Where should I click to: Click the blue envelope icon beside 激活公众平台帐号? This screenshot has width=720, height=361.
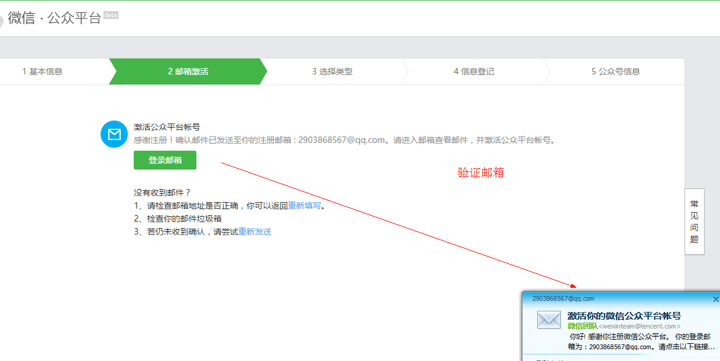[x=114, y=134]
